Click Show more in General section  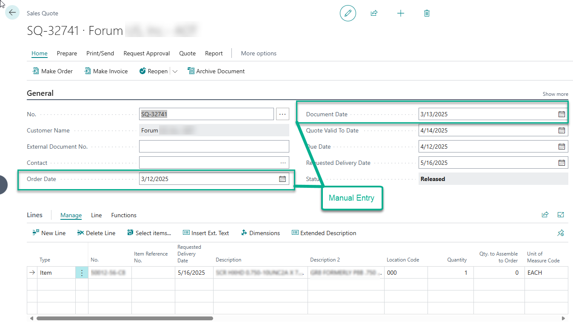[x=555, y=94]
